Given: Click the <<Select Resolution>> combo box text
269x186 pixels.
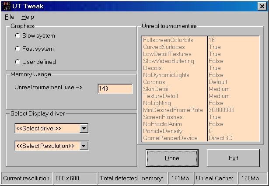Looking at the screenshot, I should [x=45, y=146].
